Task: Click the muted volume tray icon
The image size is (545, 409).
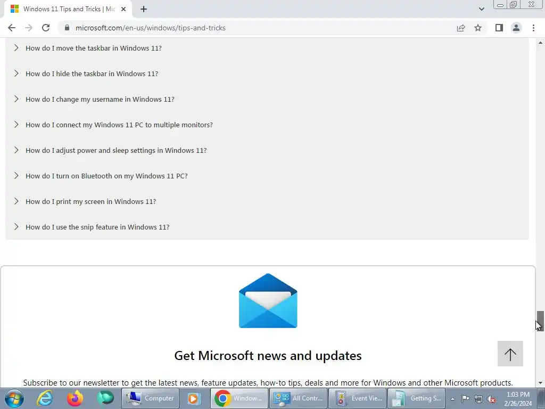Action: (x=491, y=399)
